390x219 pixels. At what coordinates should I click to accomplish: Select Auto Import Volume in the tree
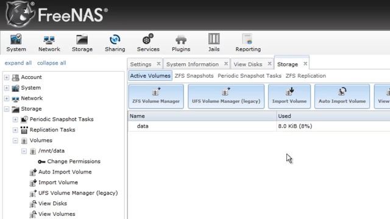tap(65, 172)
